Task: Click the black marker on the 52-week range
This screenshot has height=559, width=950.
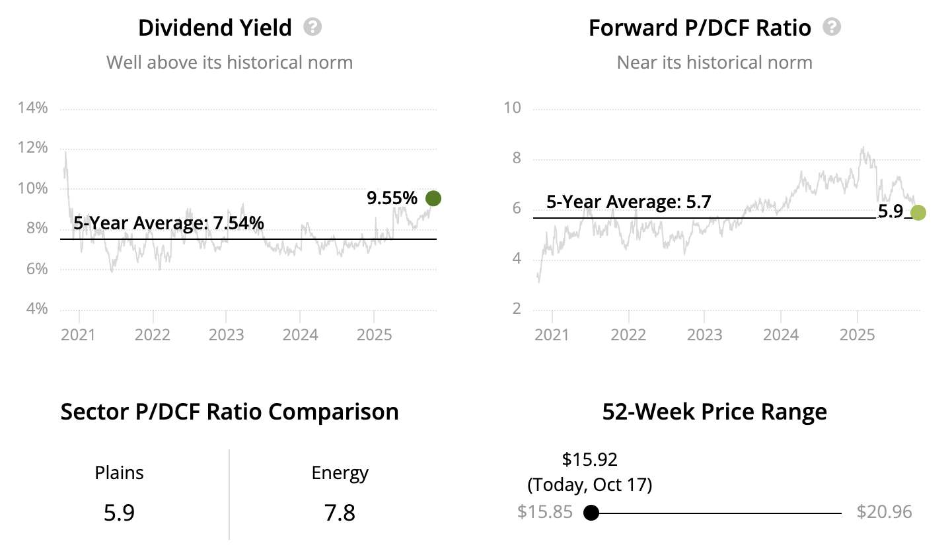Action: (x=591, y=513)
